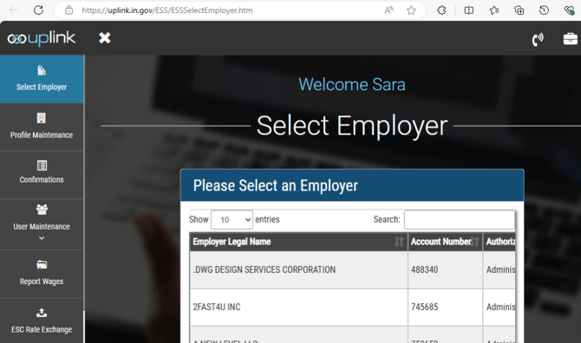Open the Show entries dropdown
The width and height of the screenshot is (581, 343).
(x=232, y=220)
